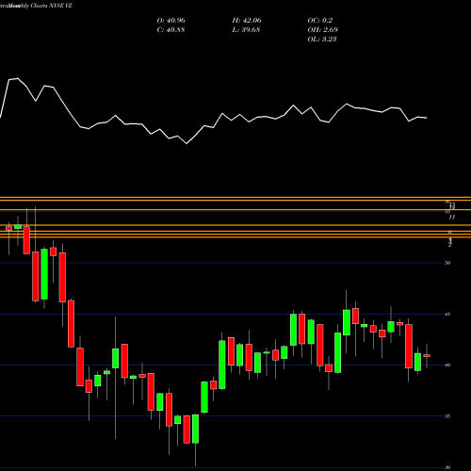Click the '45' price axis label
Image resolution: width=471 pixels, height=471 pixels.
447,314
